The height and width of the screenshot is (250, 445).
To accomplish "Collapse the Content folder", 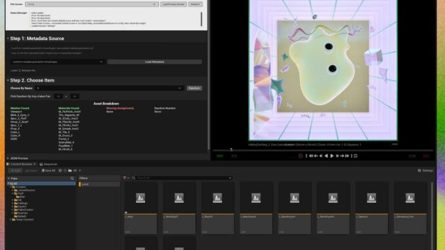I will (x=11, y=187).
